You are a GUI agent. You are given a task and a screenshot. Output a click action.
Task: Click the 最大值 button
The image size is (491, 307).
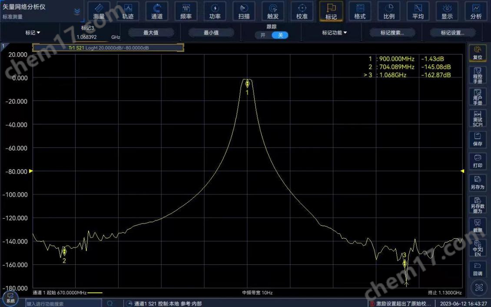151,33
